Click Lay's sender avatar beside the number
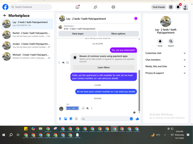 click(x=61, y=109)
